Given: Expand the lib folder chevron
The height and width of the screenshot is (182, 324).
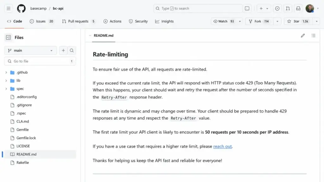Looking at the screenshot, I should (x=6, y=81).
